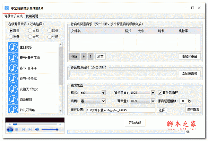The image size is (208, 141).
Task: Select the 春节-春节序曲 song name
Action: [x=30, y=58]
